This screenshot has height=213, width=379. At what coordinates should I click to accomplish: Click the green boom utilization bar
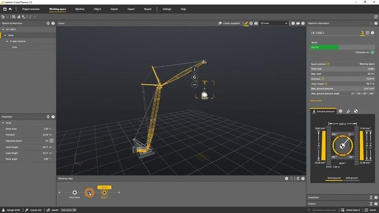pyautogui.click(x=325, y=47)
